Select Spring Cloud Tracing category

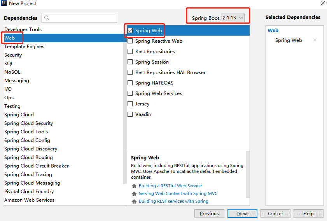click(64, 174)
